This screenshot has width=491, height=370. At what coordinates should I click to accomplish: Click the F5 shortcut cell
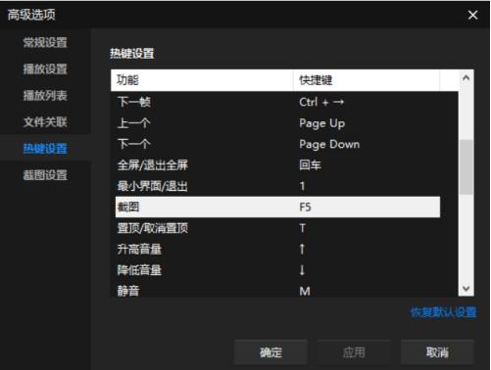[305, 207]
